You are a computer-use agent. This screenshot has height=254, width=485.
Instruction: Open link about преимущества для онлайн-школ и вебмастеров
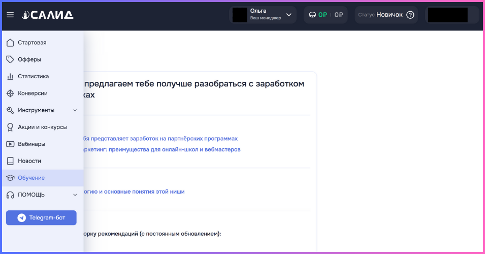(x=162, y=149)
